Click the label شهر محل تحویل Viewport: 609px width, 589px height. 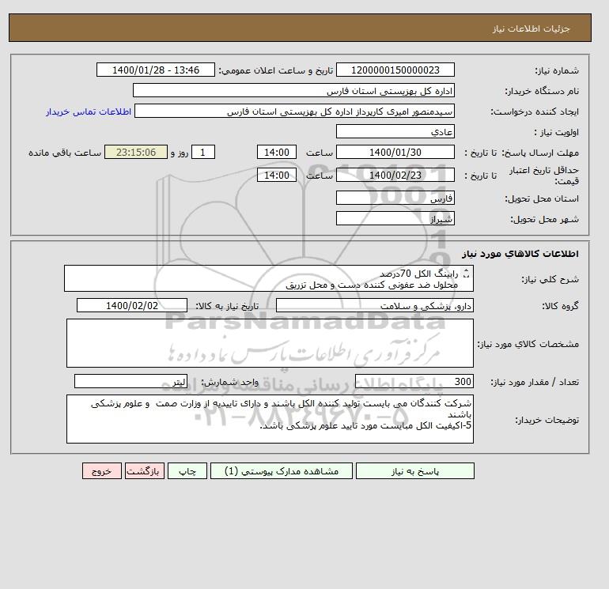(x=544, y=219)
